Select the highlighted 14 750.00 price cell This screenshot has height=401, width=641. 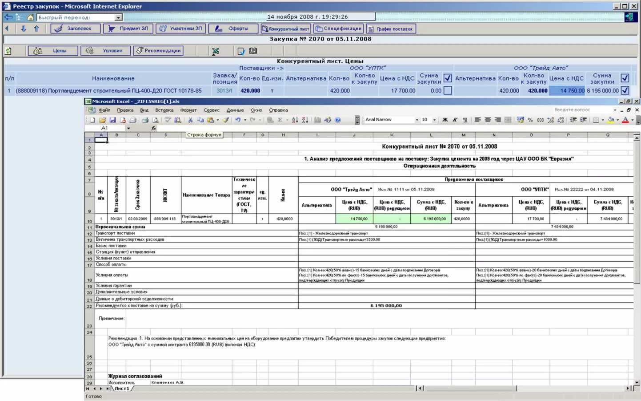pos(567,90)
